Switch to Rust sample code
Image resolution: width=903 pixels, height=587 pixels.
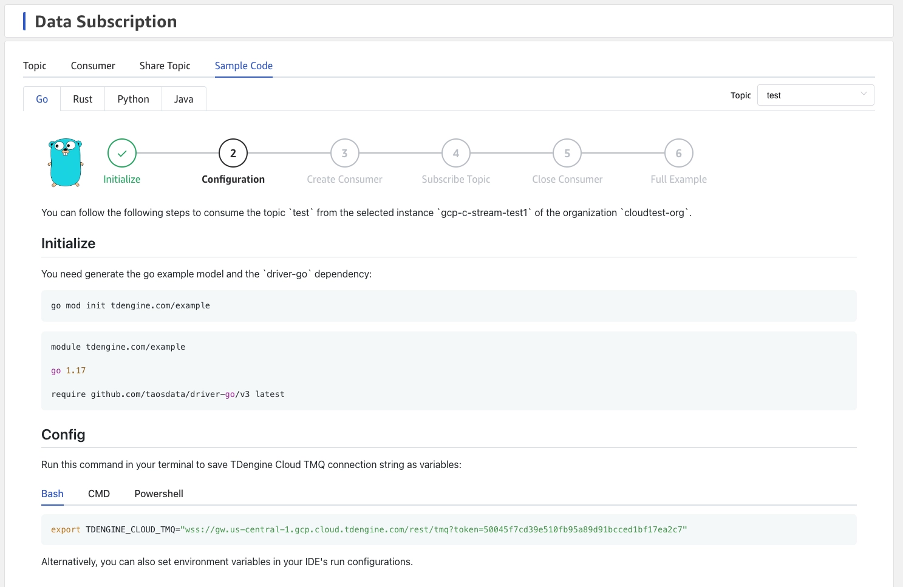click(x=83, y=99)
